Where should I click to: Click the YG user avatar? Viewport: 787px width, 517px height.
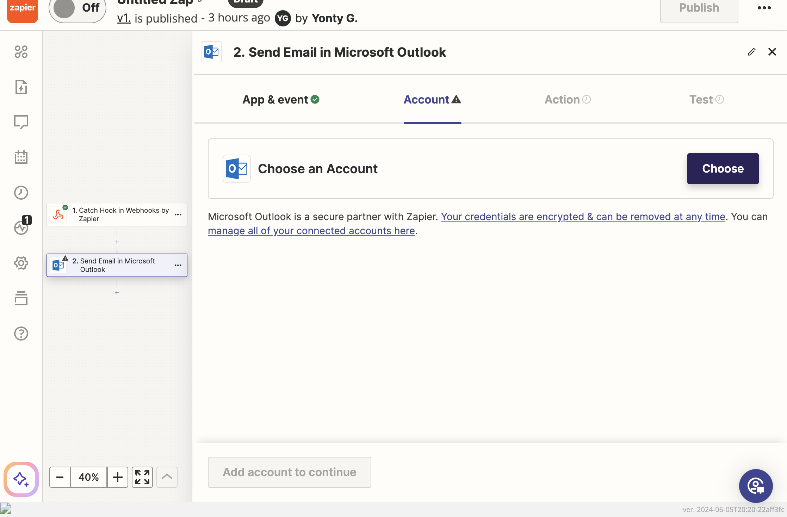tap(283, 18)
